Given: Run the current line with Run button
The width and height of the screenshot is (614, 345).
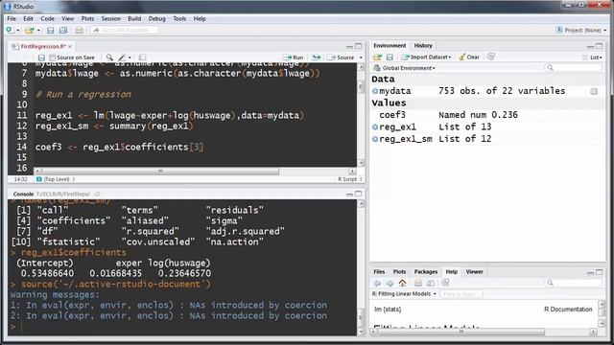Looking at the screenshot, I should pos(294,57).
